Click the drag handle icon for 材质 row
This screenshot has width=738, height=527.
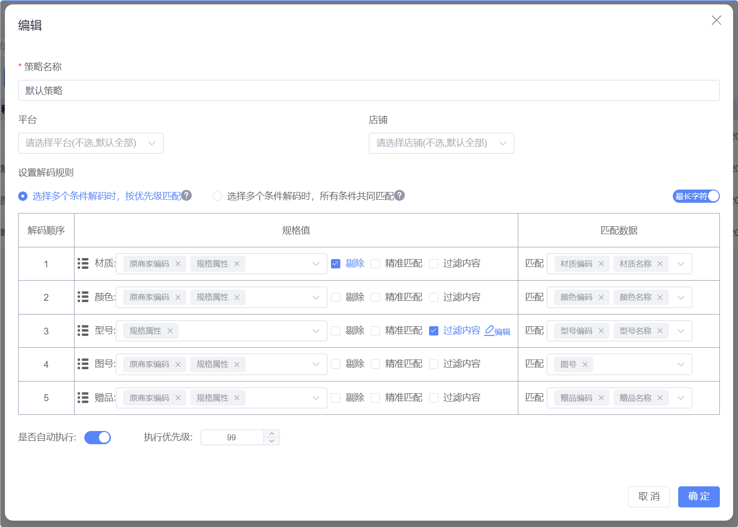pos(83,263)
